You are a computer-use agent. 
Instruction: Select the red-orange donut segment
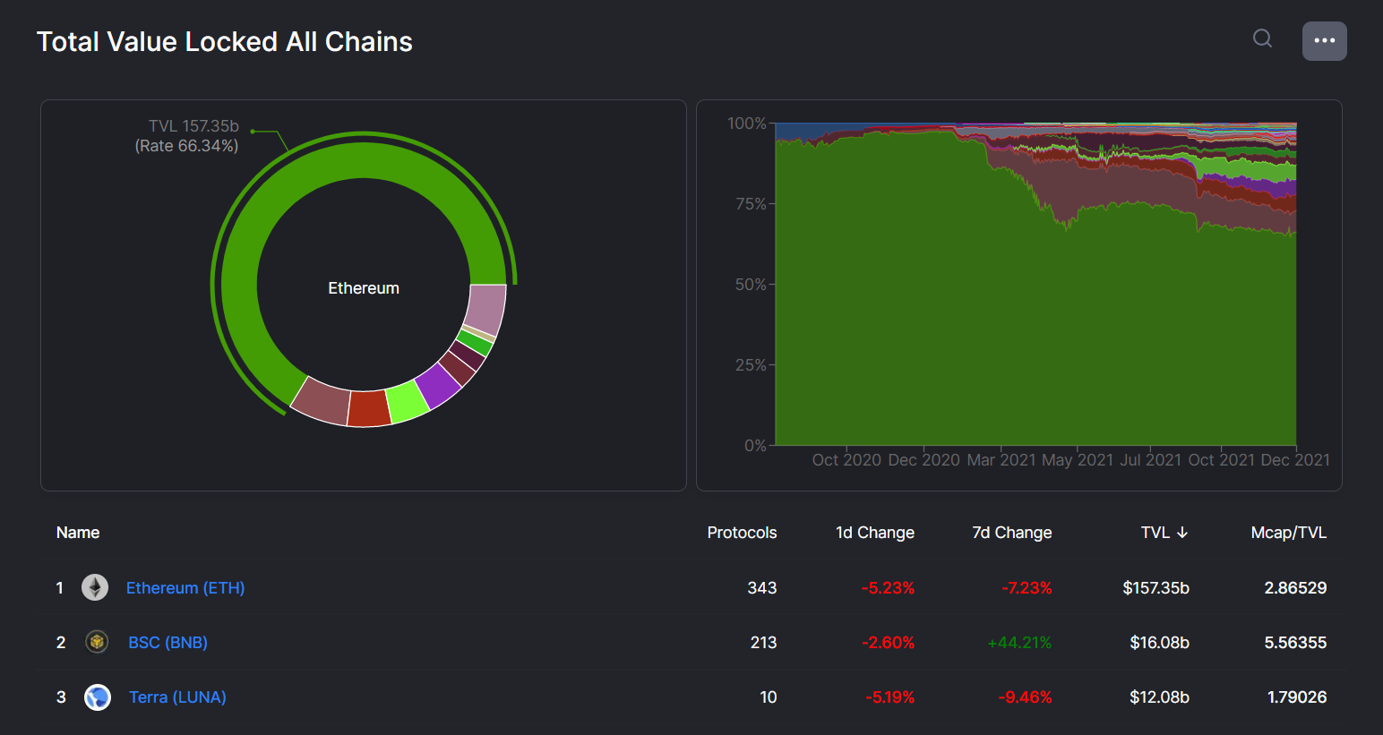click(369, 409)
